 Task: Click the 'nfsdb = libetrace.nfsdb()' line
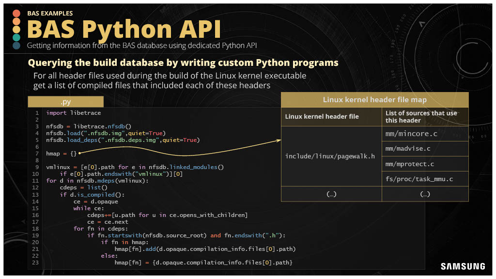tap(89, 126)
